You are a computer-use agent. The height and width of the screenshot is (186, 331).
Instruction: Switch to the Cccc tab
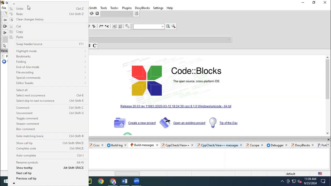pos(96,145)
